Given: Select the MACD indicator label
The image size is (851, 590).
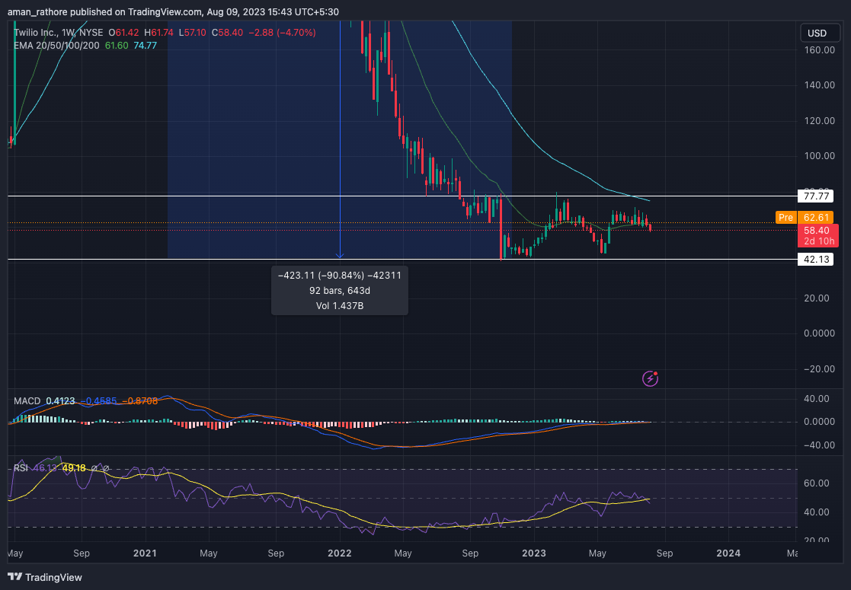Looking at the screenshot, I should 27,401.
